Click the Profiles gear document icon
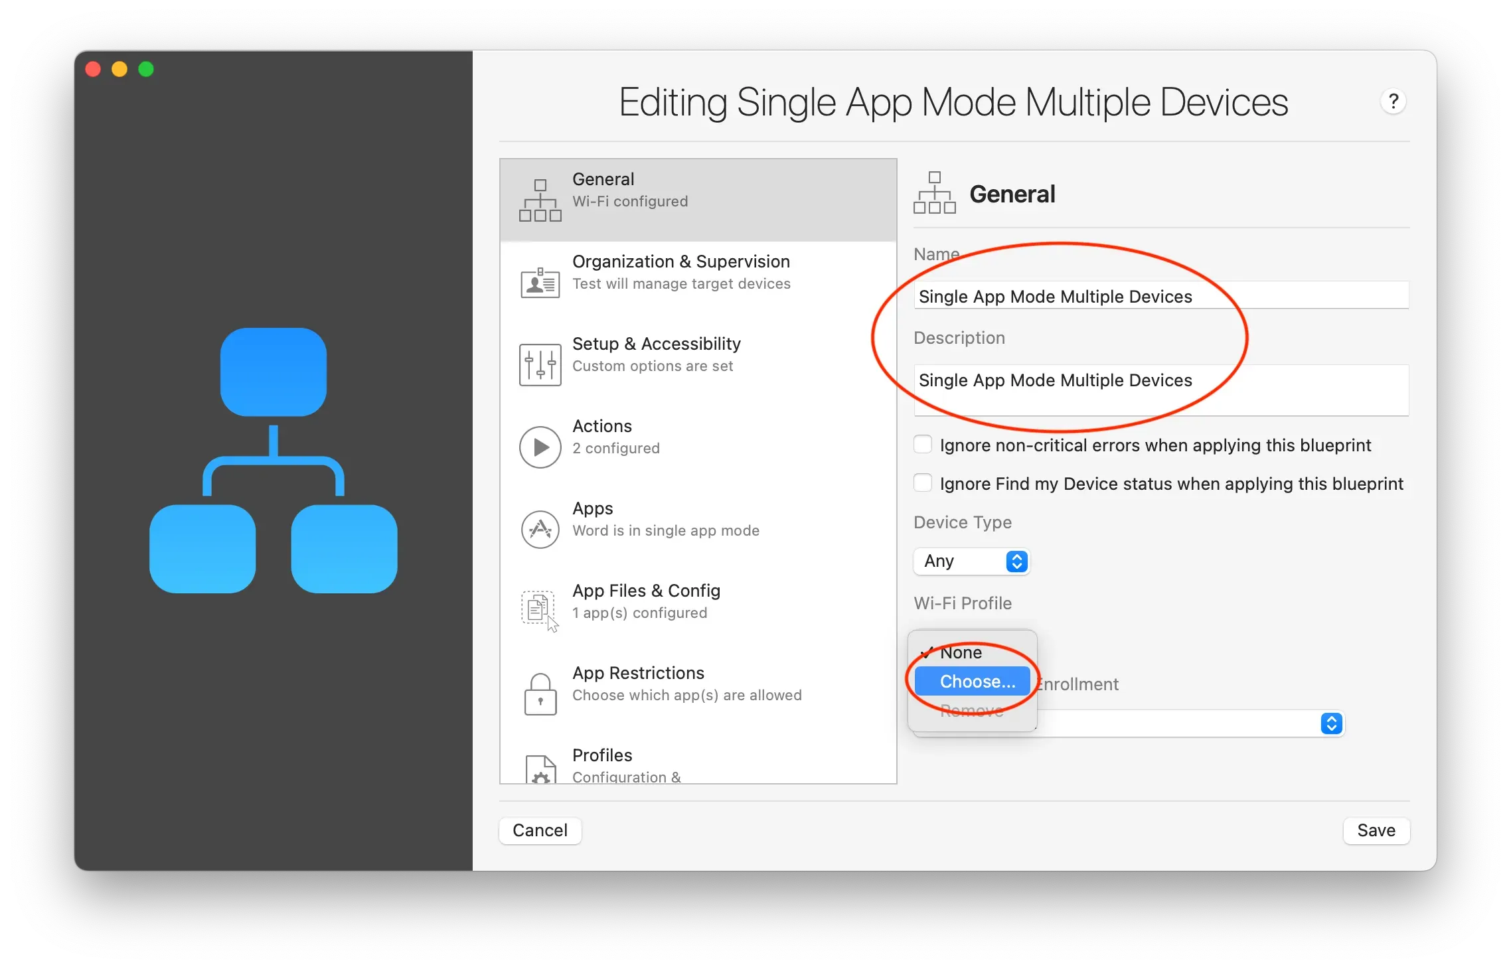The height and width of the screenshot is (969, 1511). pos(540,770)
